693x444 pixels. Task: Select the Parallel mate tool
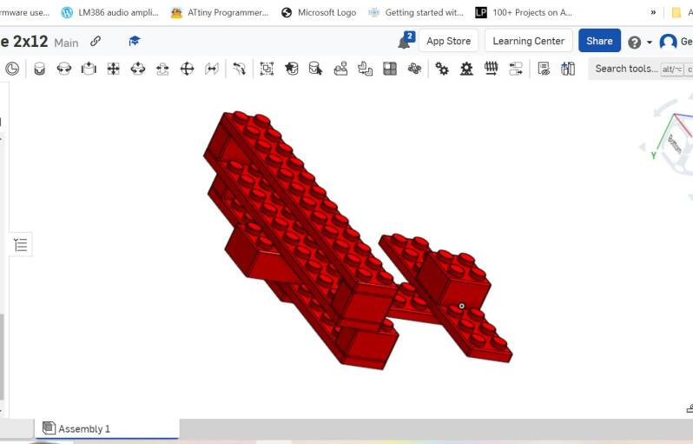coord(212,69)
